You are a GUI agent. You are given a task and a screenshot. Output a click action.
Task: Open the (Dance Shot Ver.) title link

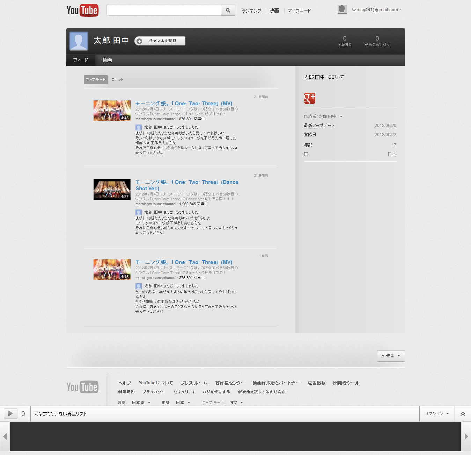pos(187,185)
